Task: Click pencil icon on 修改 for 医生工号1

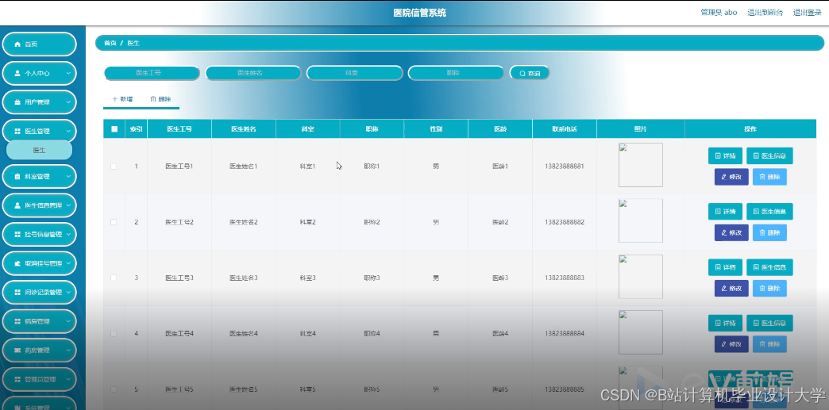Action: point(723,177)
